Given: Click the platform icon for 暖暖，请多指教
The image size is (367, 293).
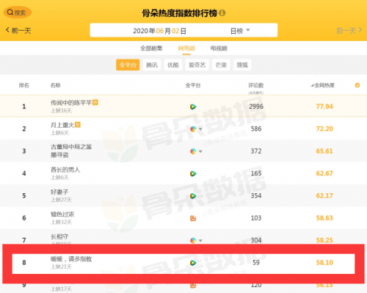Looking at the screenshot, I should pyautogui.click(x=193, y=263).
